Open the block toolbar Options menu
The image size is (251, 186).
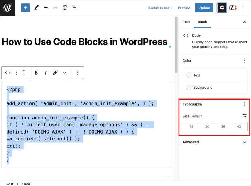pos(77,73)
